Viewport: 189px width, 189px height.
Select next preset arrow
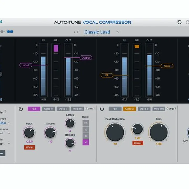(78, 32)
